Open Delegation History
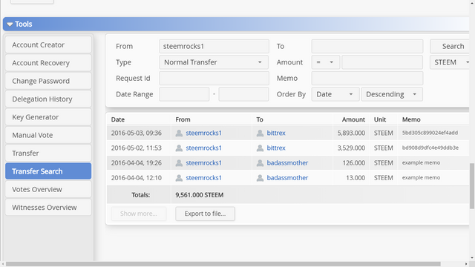The height and width of the screenshot is (267, 475). [x=48, y=99]
